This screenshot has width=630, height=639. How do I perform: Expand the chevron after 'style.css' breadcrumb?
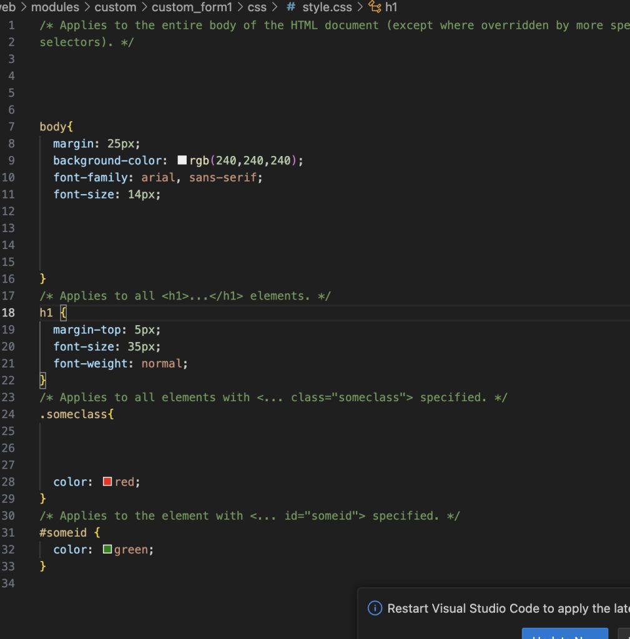pyautogui.click(x=360, y=7)
